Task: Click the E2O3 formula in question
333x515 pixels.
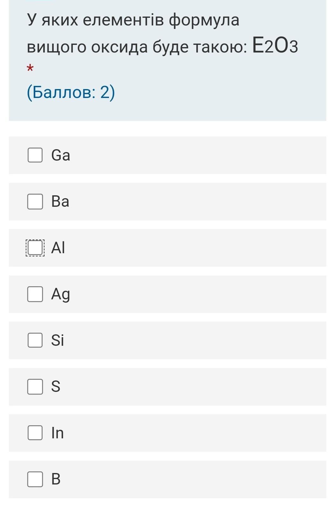Action: (x=275, y=46)
